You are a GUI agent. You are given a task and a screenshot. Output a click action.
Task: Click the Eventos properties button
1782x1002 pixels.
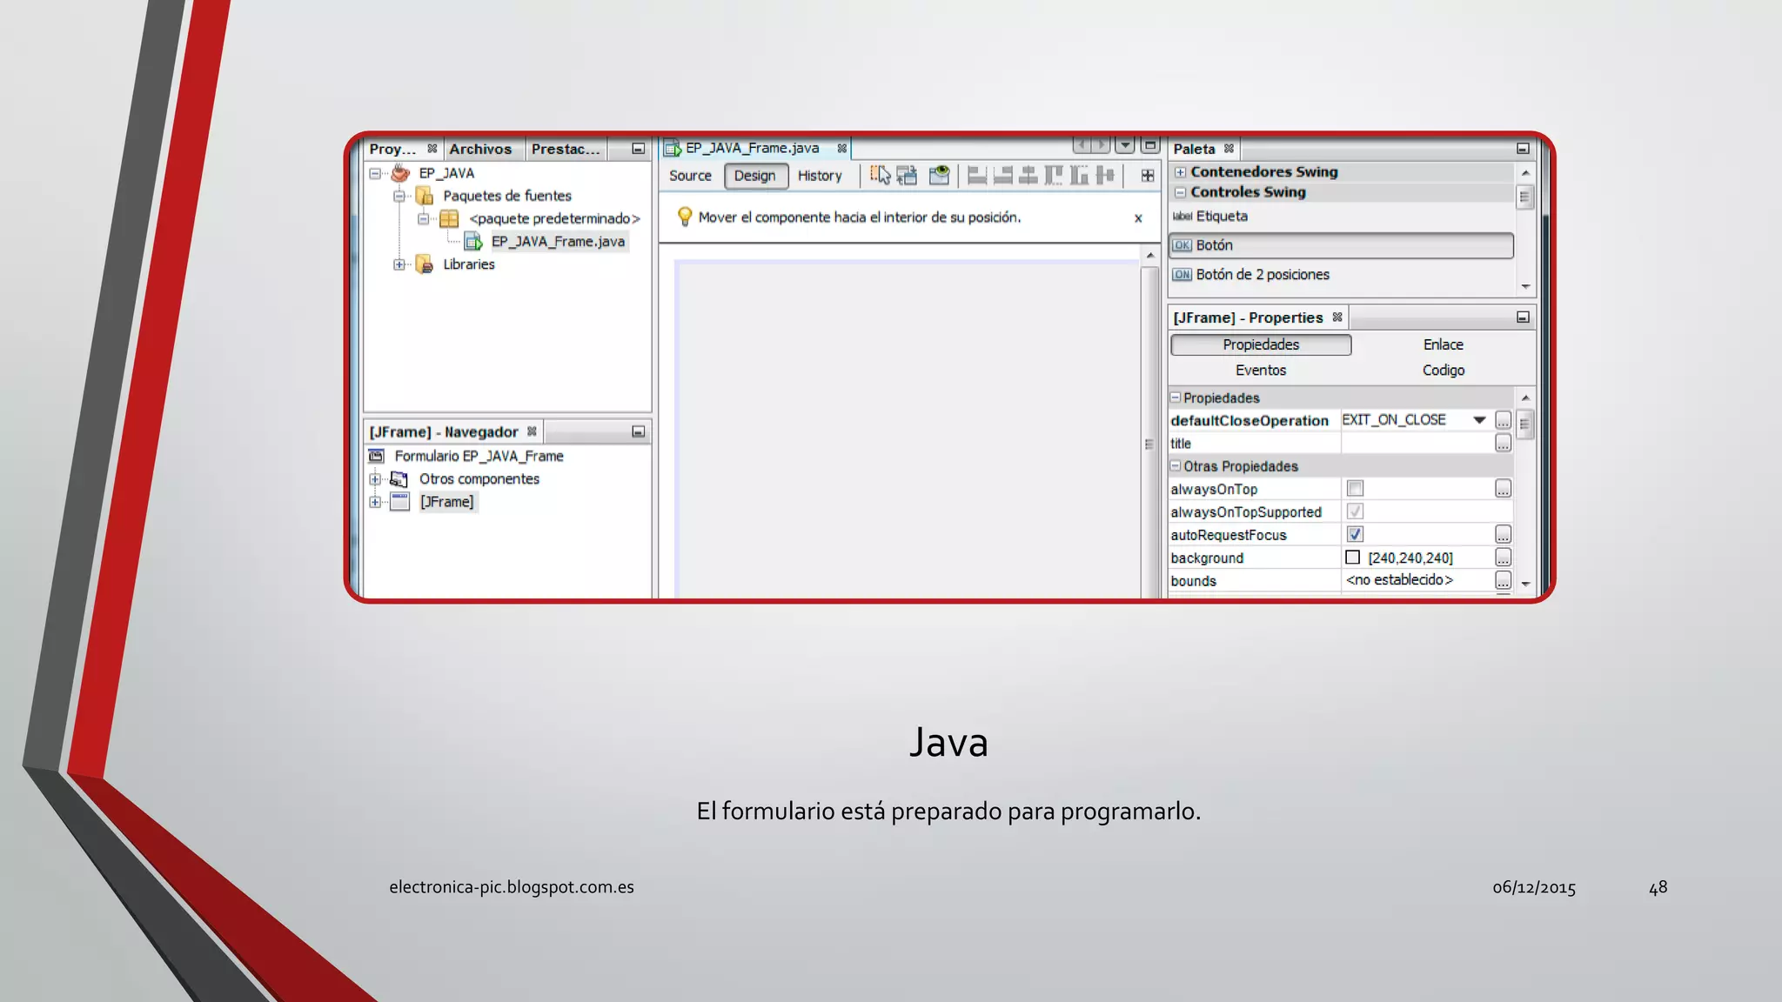pyautogui.click(x=1260, y=371)
